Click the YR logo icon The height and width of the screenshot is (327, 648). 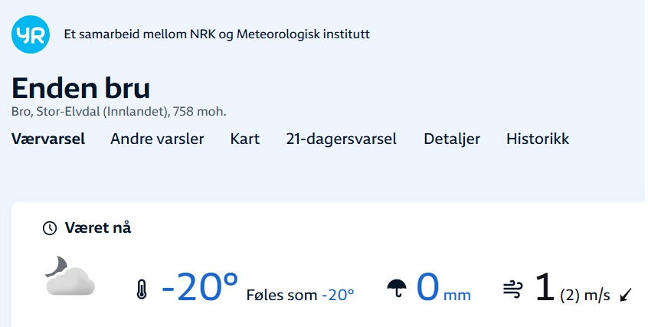[31, 34]
